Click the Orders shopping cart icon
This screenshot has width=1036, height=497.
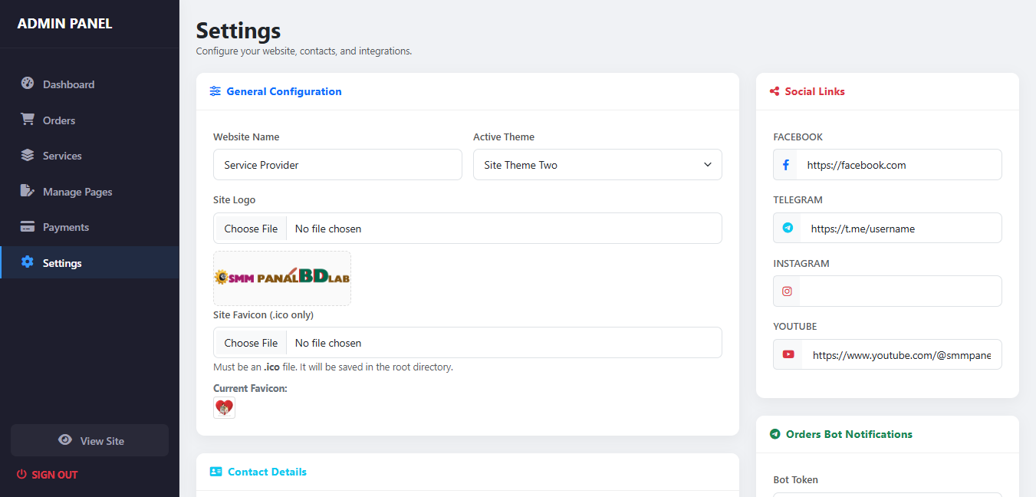tap(28, 120)
